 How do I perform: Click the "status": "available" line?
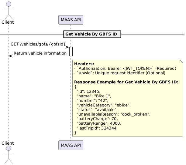point(97,110)
